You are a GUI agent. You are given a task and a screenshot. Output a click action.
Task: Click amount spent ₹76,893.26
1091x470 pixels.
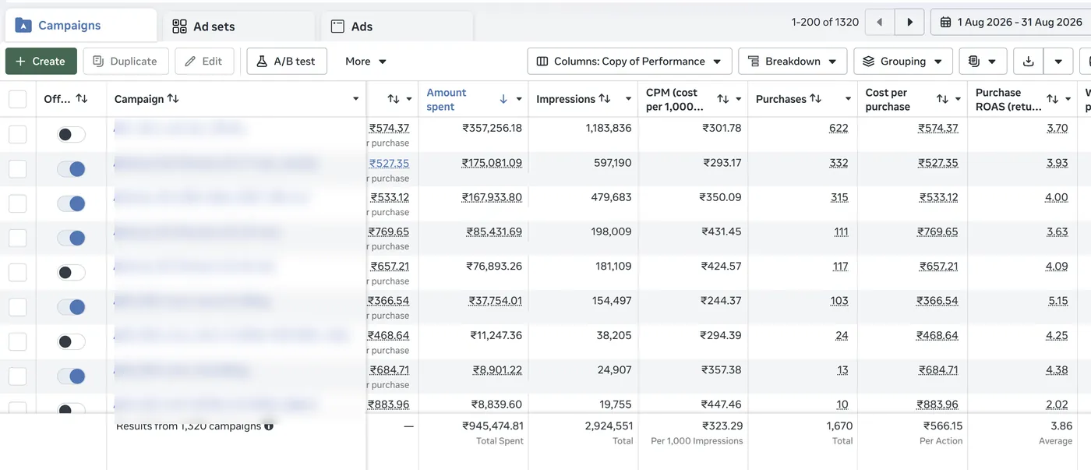[x=494, y=267]
